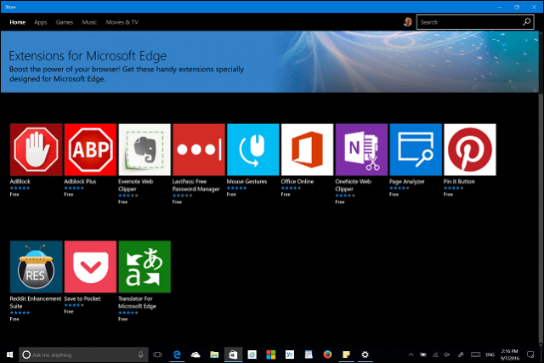Image resolution: width=544 pixels, height=363 pixels.
Task: Open Task View from the taskbar
Action: point(157,354)
